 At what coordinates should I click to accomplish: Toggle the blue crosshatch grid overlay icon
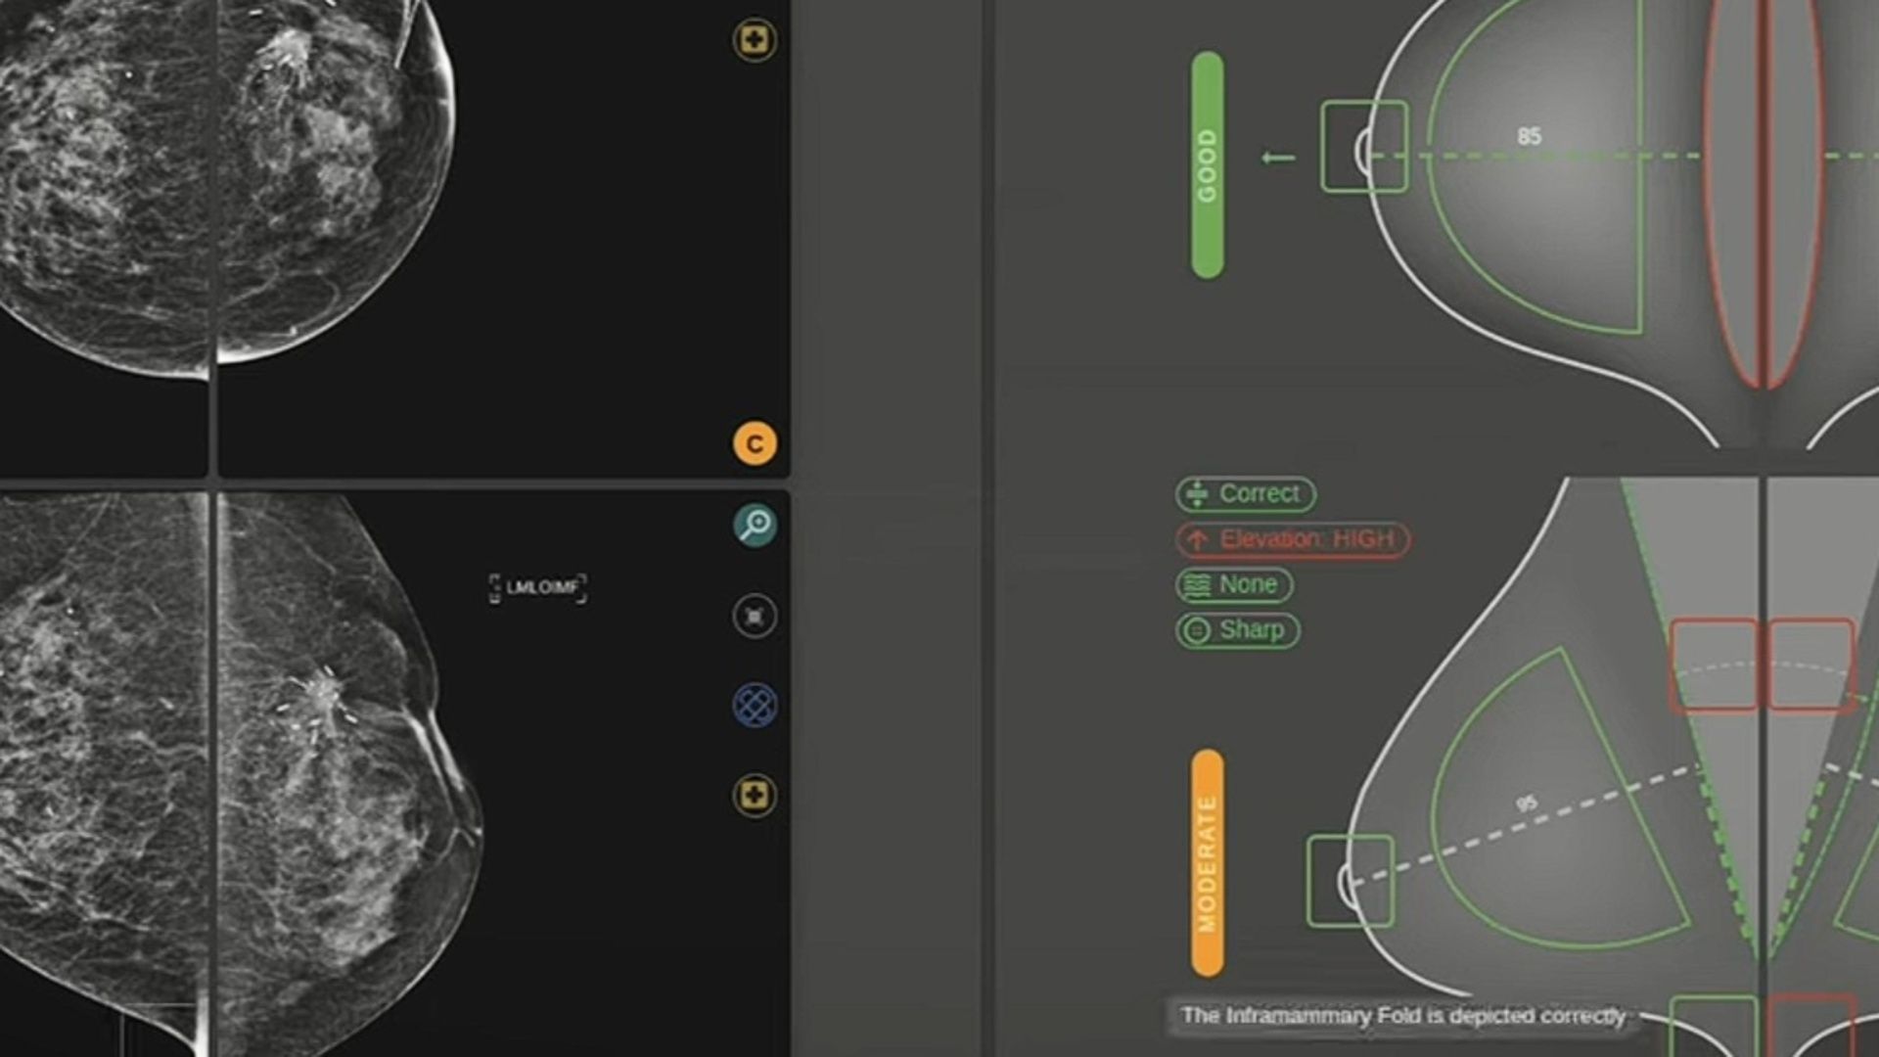pos(755,705)
